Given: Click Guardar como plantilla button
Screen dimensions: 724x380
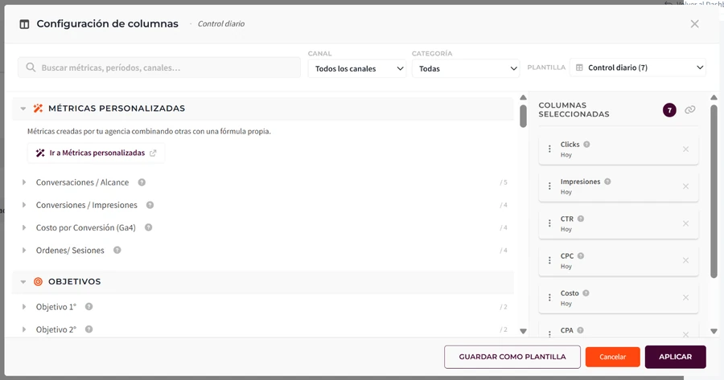Looking at the screenshot, I should (512, 357).
